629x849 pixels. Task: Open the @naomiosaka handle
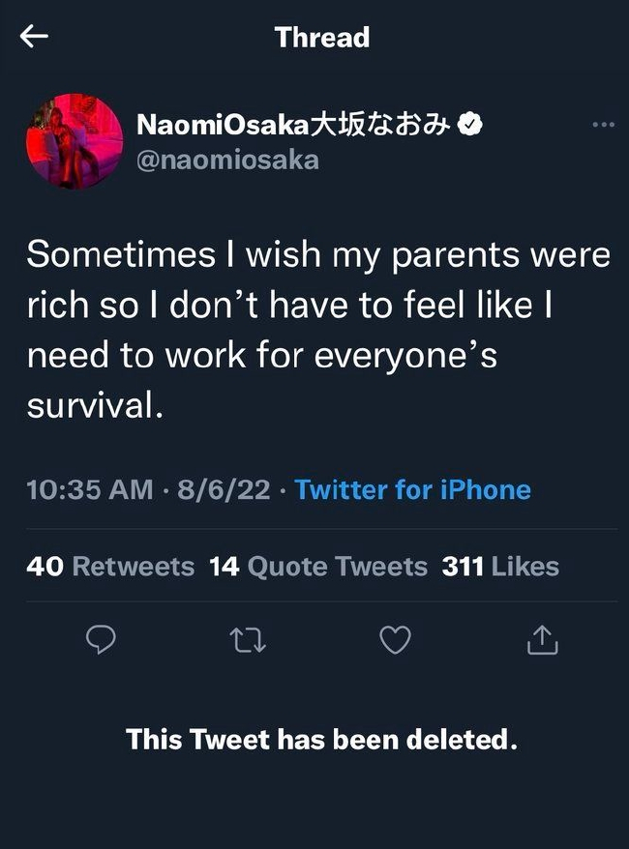[227, 159]
